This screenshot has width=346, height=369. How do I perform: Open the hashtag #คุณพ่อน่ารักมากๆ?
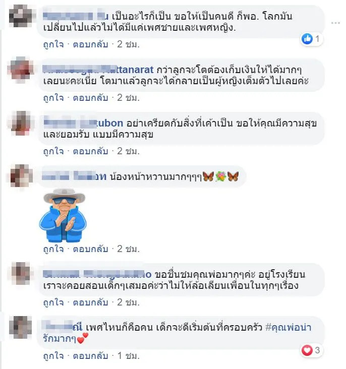click(x=289, y=327)
